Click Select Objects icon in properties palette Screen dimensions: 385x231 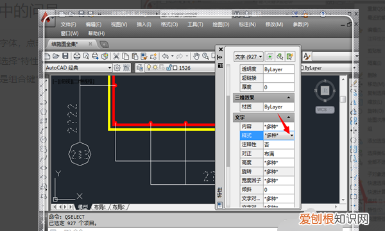pyautogui.click(x=280, y=57)
